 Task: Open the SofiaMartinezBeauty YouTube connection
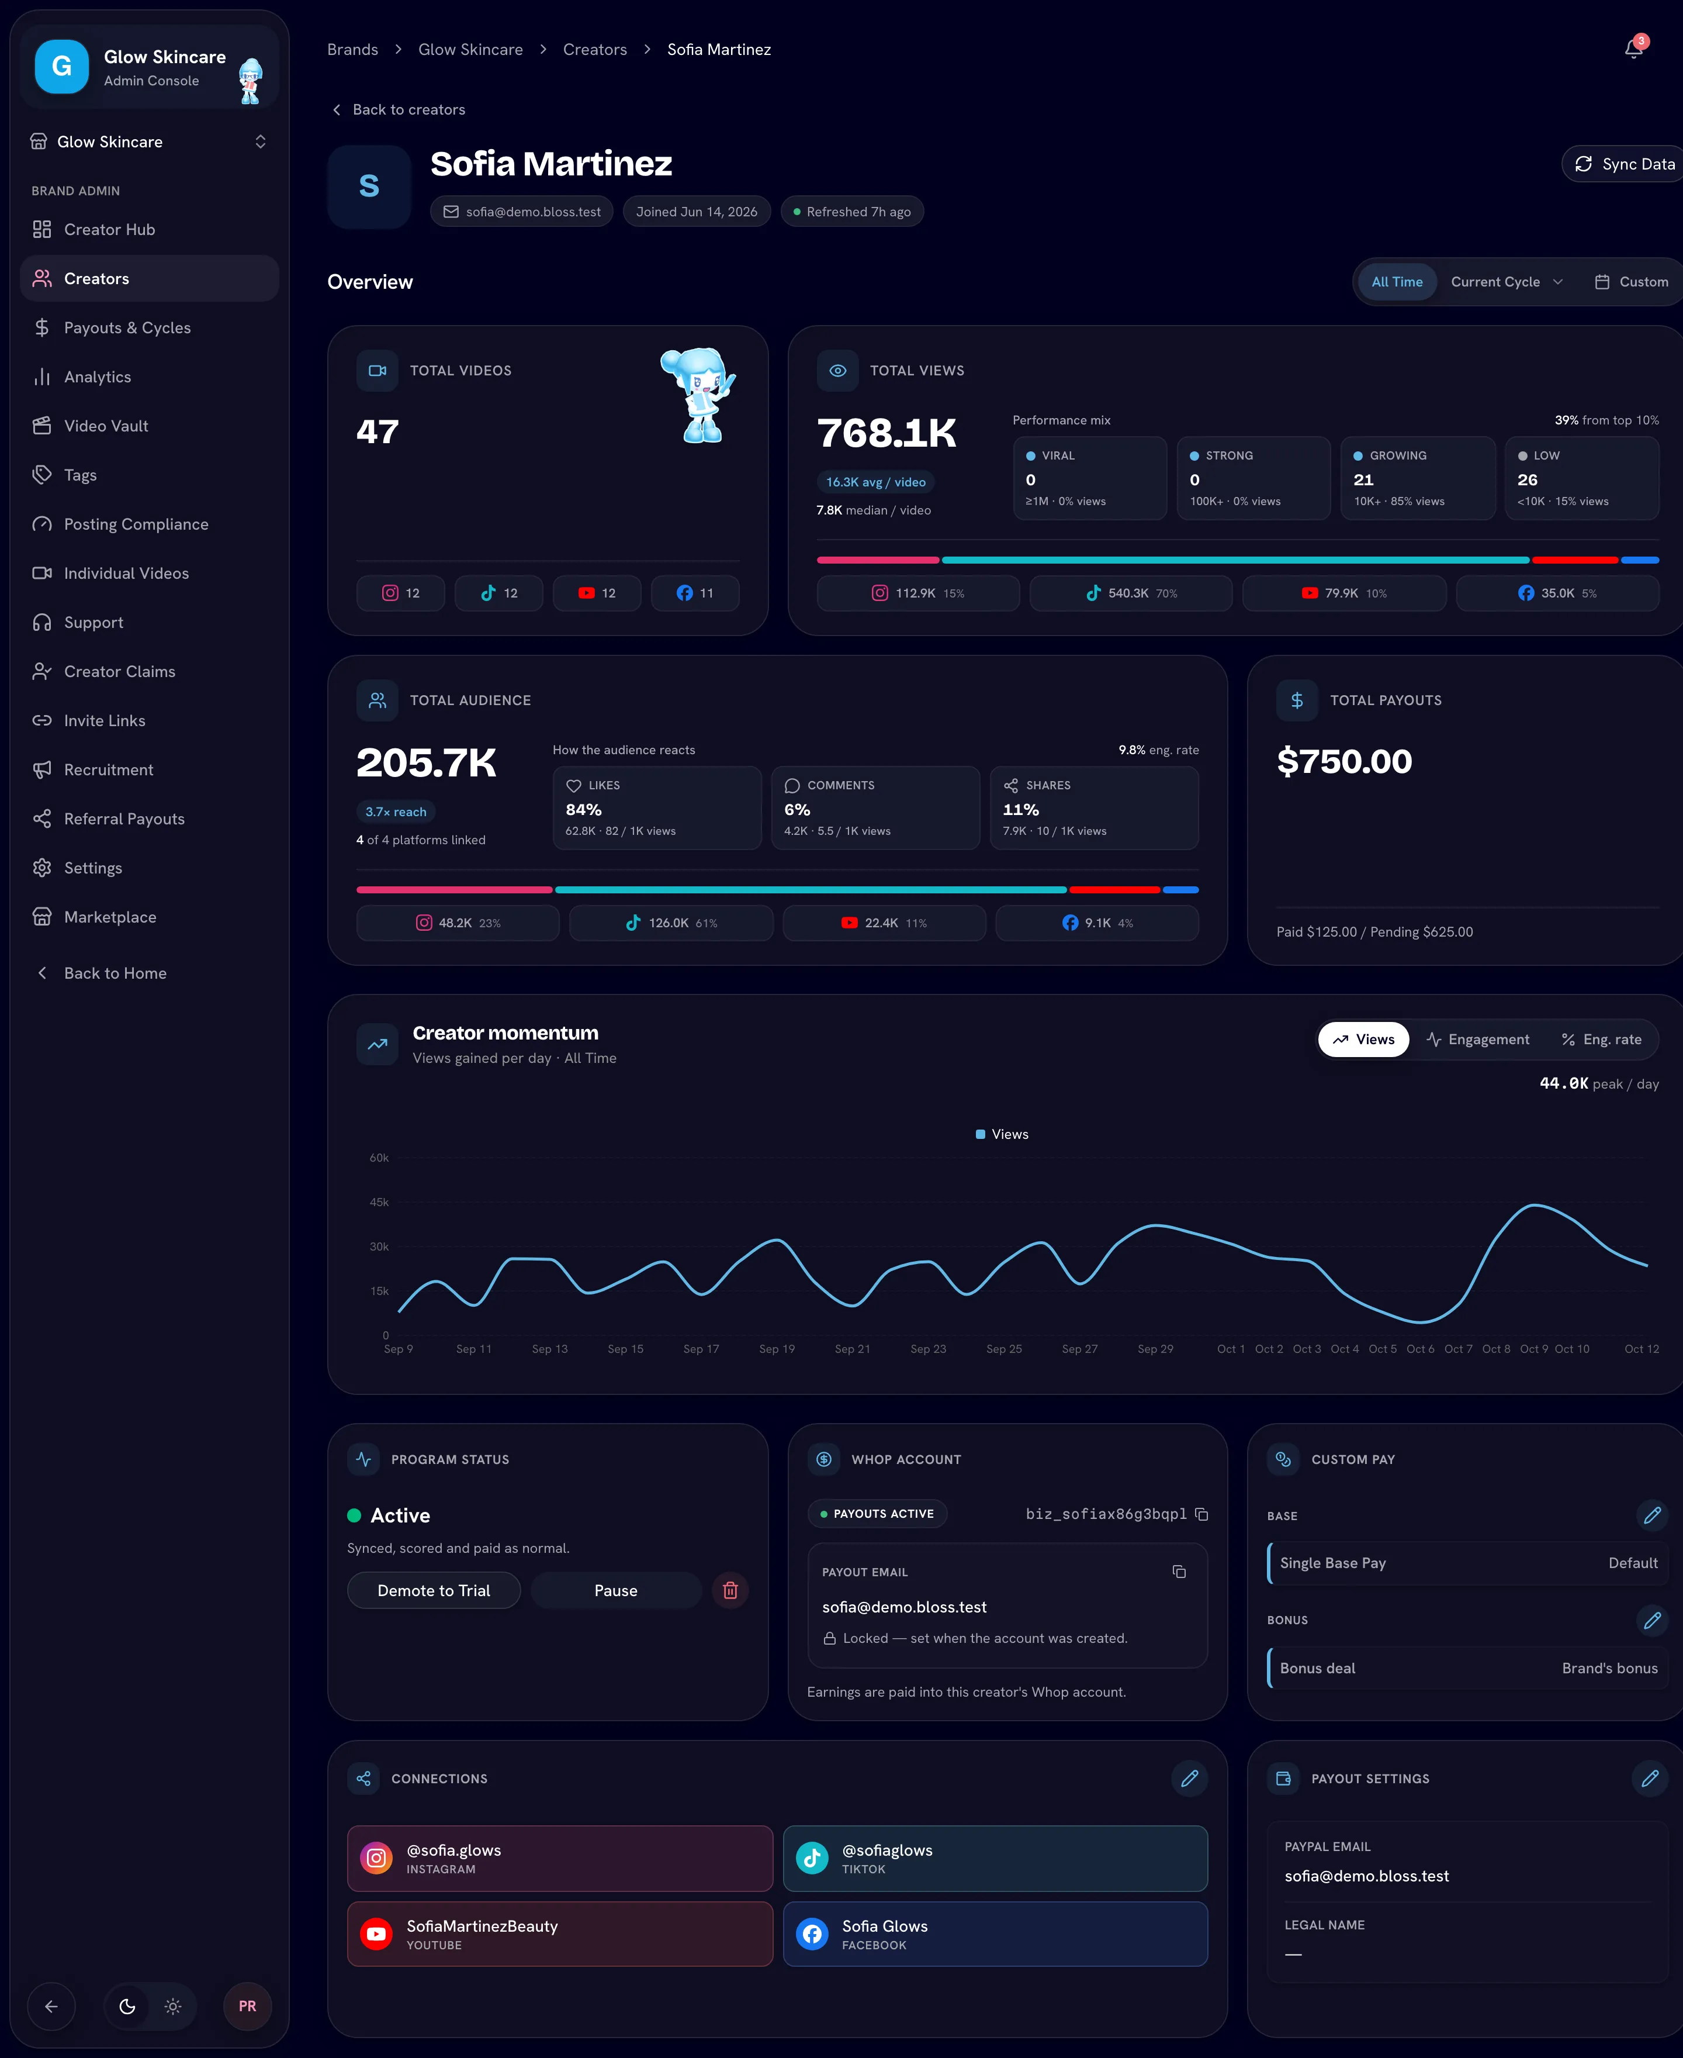(559, 1934)
